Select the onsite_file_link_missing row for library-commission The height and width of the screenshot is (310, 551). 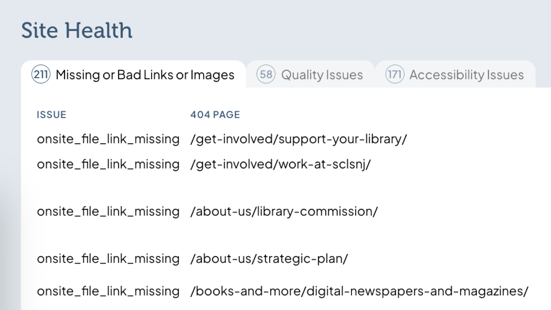click(108, 211)
